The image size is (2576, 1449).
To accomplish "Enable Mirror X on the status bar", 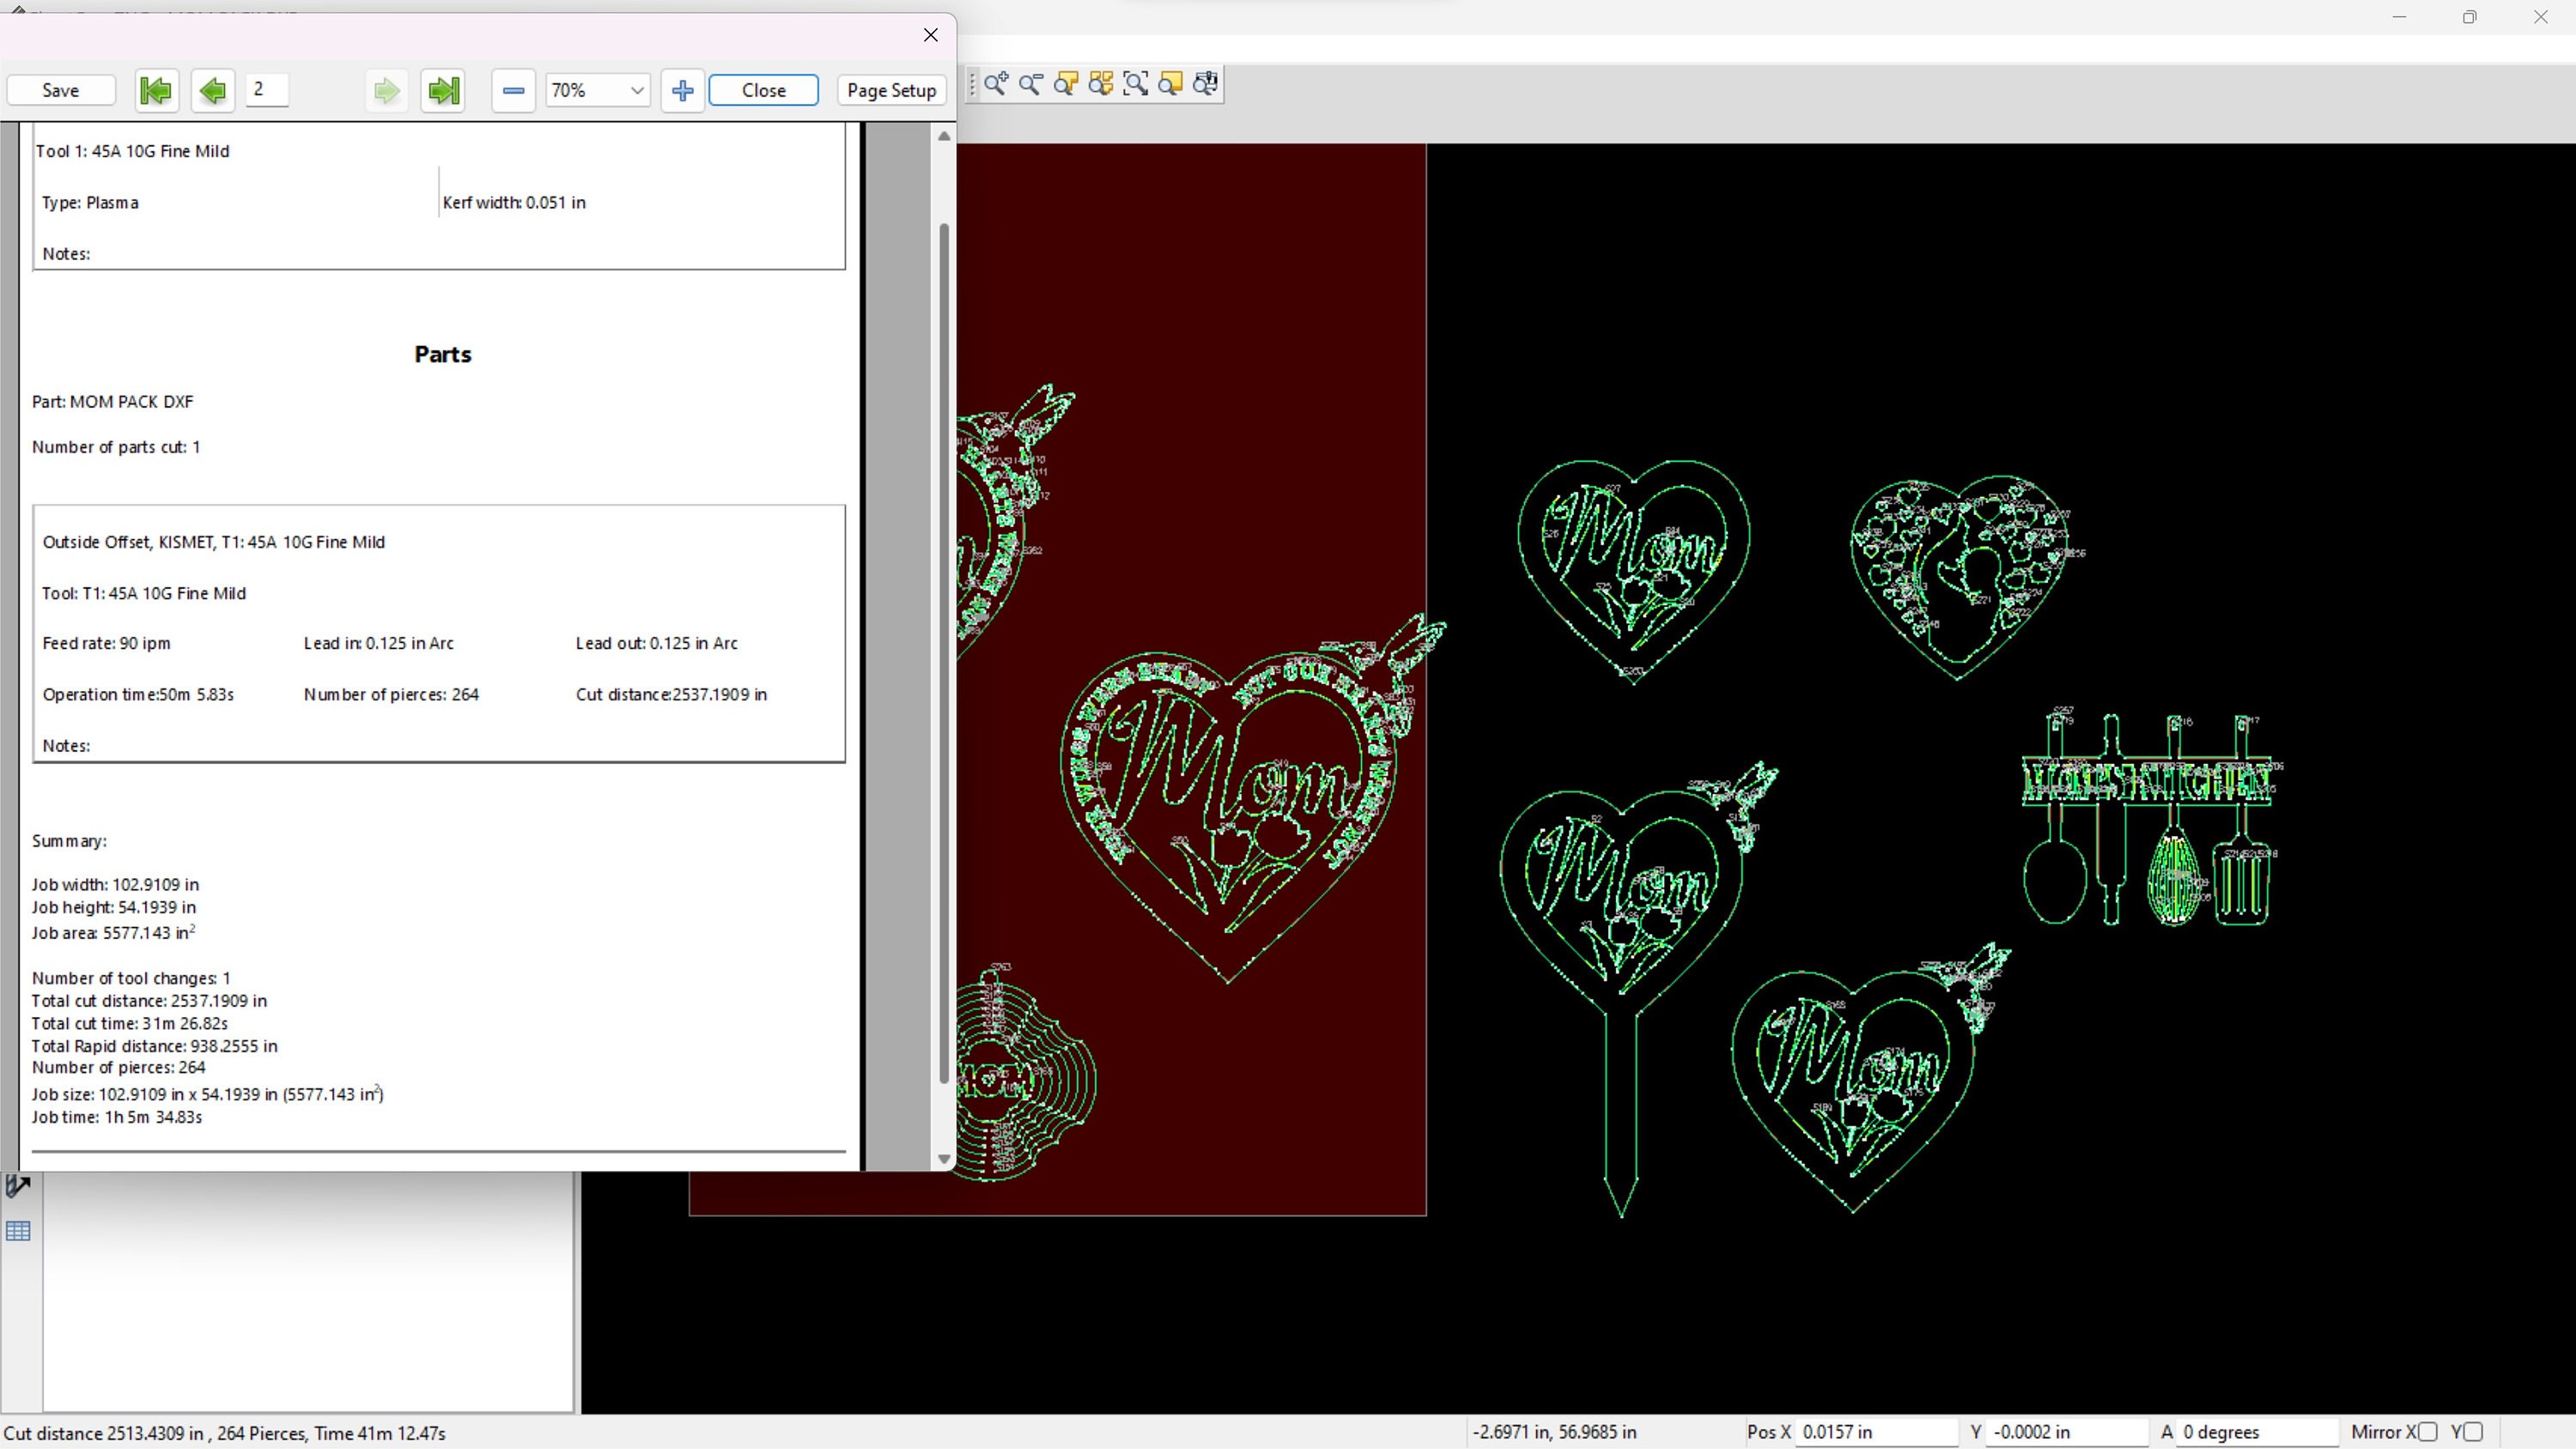I will [x=2430, y=1432].
